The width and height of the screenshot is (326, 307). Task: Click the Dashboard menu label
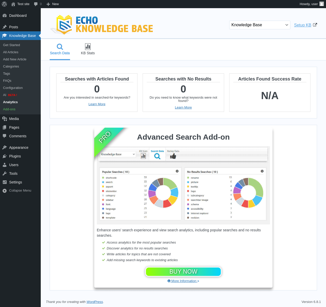pyautogui.click(x=18, y=16)
